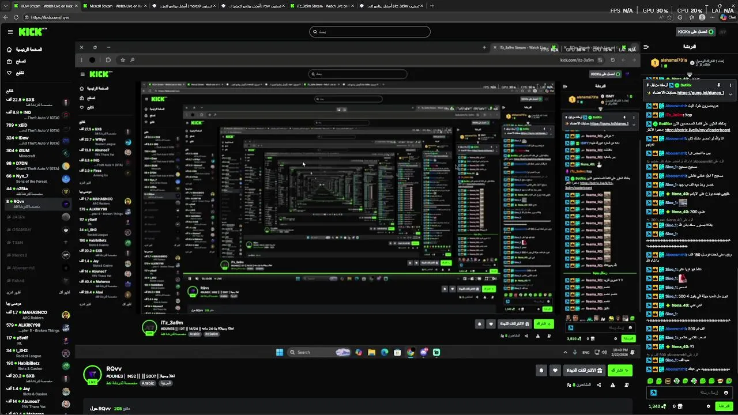
Task: Open the Kick account avatar at top right
Action: point(722,32)
